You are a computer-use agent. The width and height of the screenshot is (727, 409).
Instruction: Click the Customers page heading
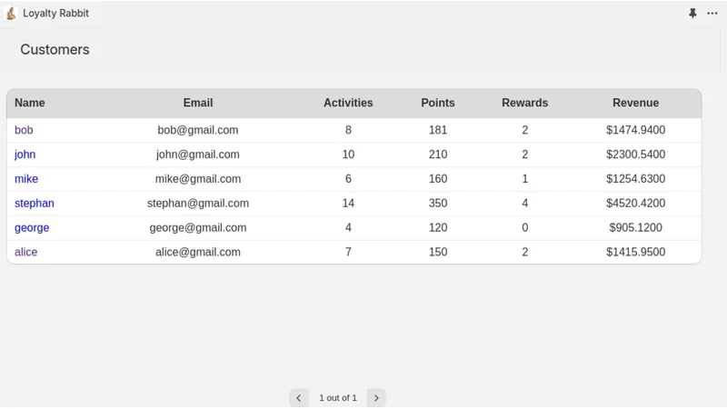pos(55,50)
